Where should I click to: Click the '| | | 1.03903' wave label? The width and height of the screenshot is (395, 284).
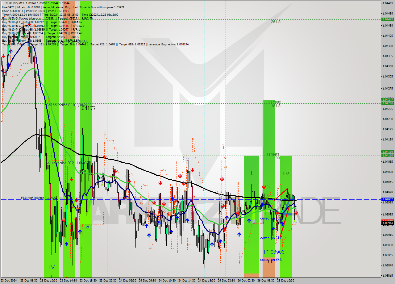point(272,252)
